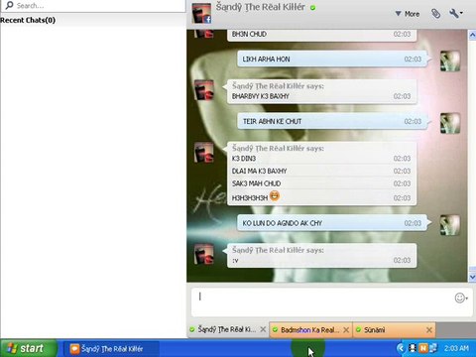
Task: Click sender avatar beside KO LUN DO AGNDO
Action: click(450, 225)
